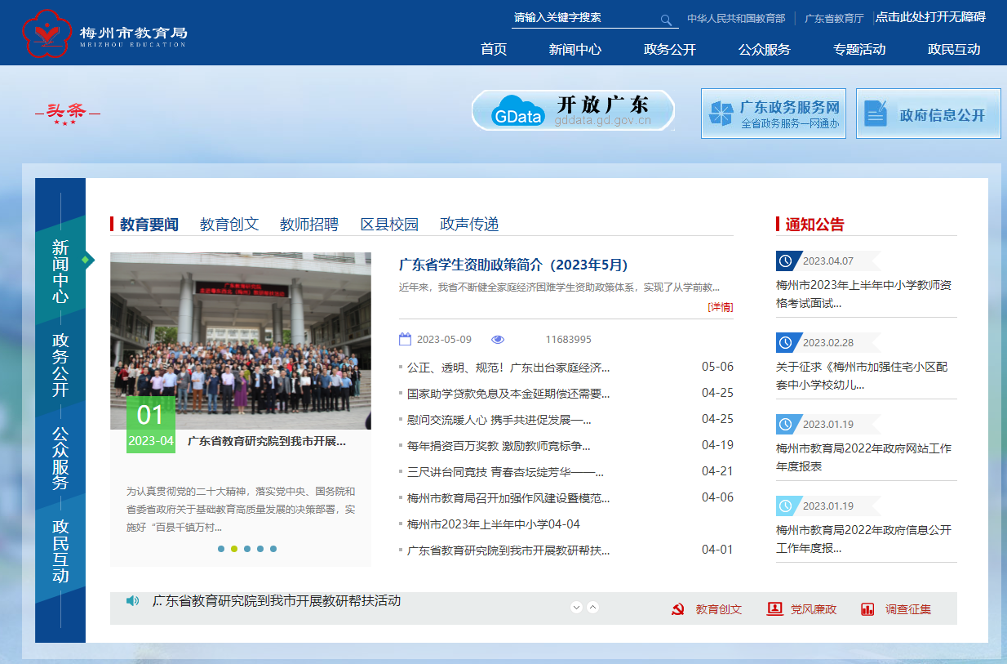
Task: Open 新闻中心 in the top navigation
Action: tap(574, 49)
